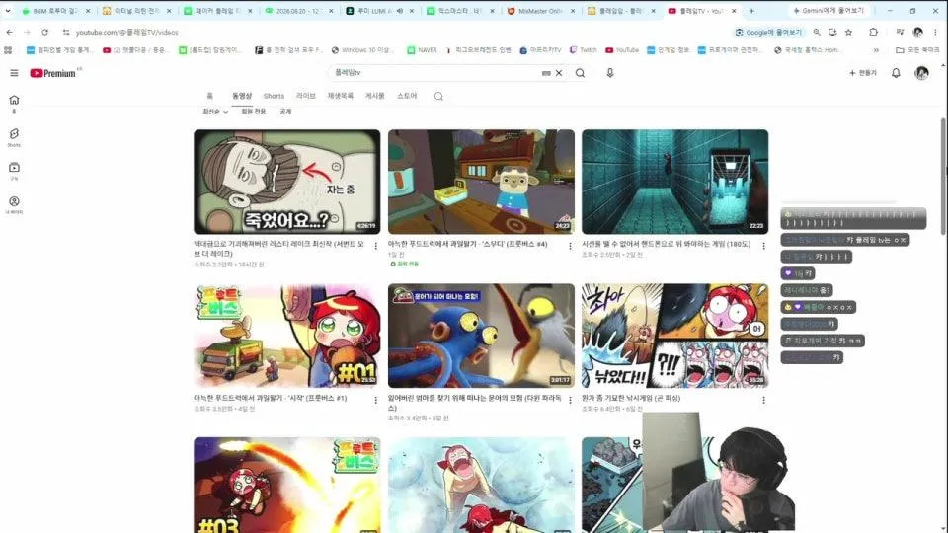948x533 pixels.
Task: Open the notifications bell
Action: [896, 73]
